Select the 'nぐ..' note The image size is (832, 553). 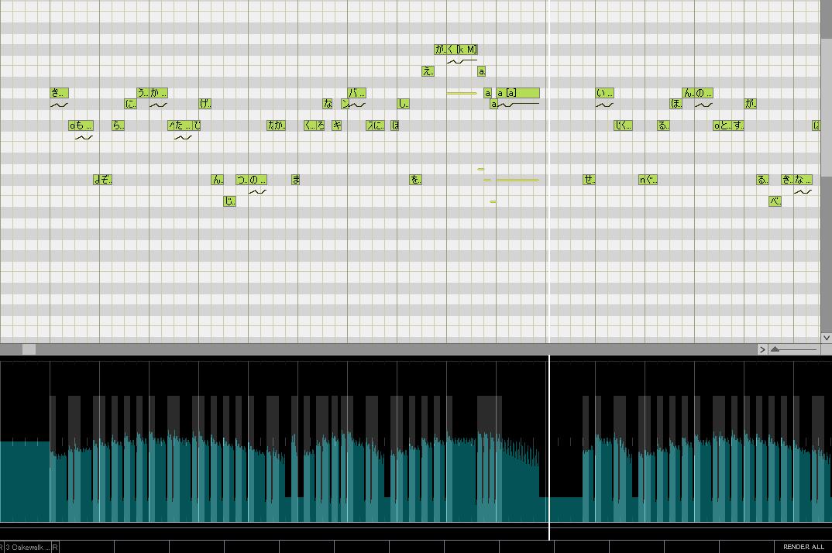648,180
